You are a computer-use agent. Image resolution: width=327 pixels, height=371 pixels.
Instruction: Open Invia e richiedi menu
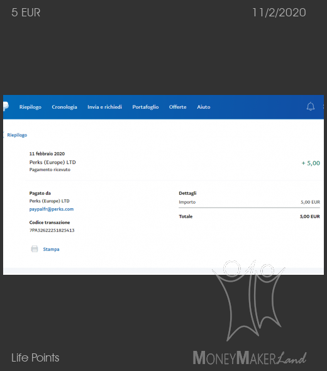coord(104,107)
